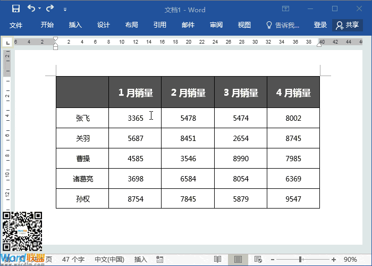Image resolution: width=372 pixels, height=266 pixels.
Task: Click the zoom slider handle
Action: coord(300,259)
